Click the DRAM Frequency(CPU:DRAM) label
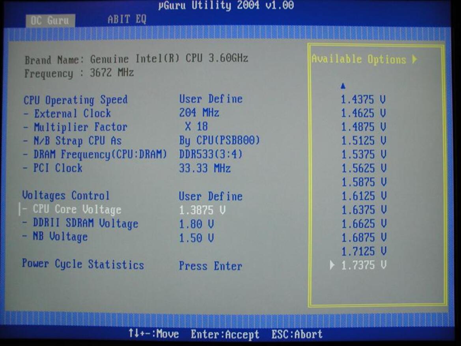 click(100, 154)
